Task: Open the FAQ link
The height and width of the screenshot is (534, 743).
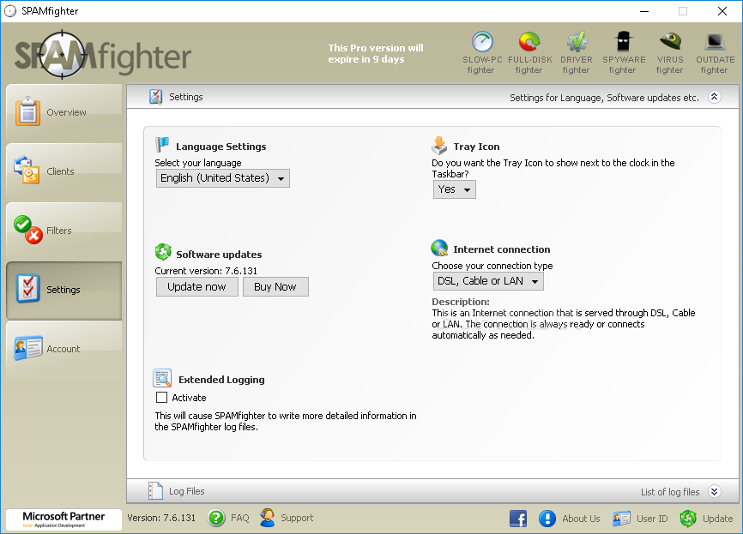Action: 239,518
